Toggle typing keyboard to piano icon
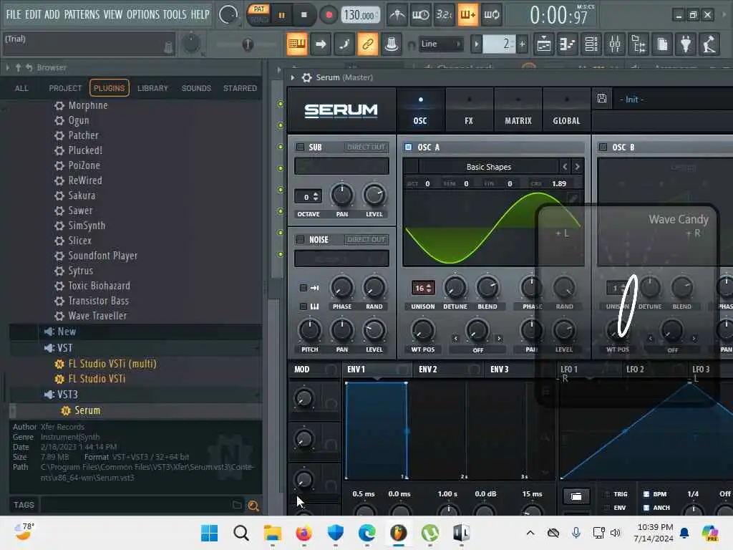The image size is (733, 550). coord(297,44)
